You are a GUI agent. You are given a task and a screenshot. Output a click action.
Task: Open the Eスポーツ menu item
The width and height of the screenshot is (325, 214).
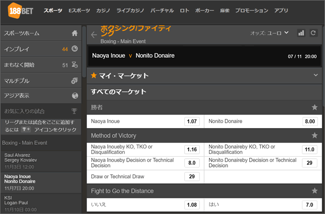tap(80, 11)
